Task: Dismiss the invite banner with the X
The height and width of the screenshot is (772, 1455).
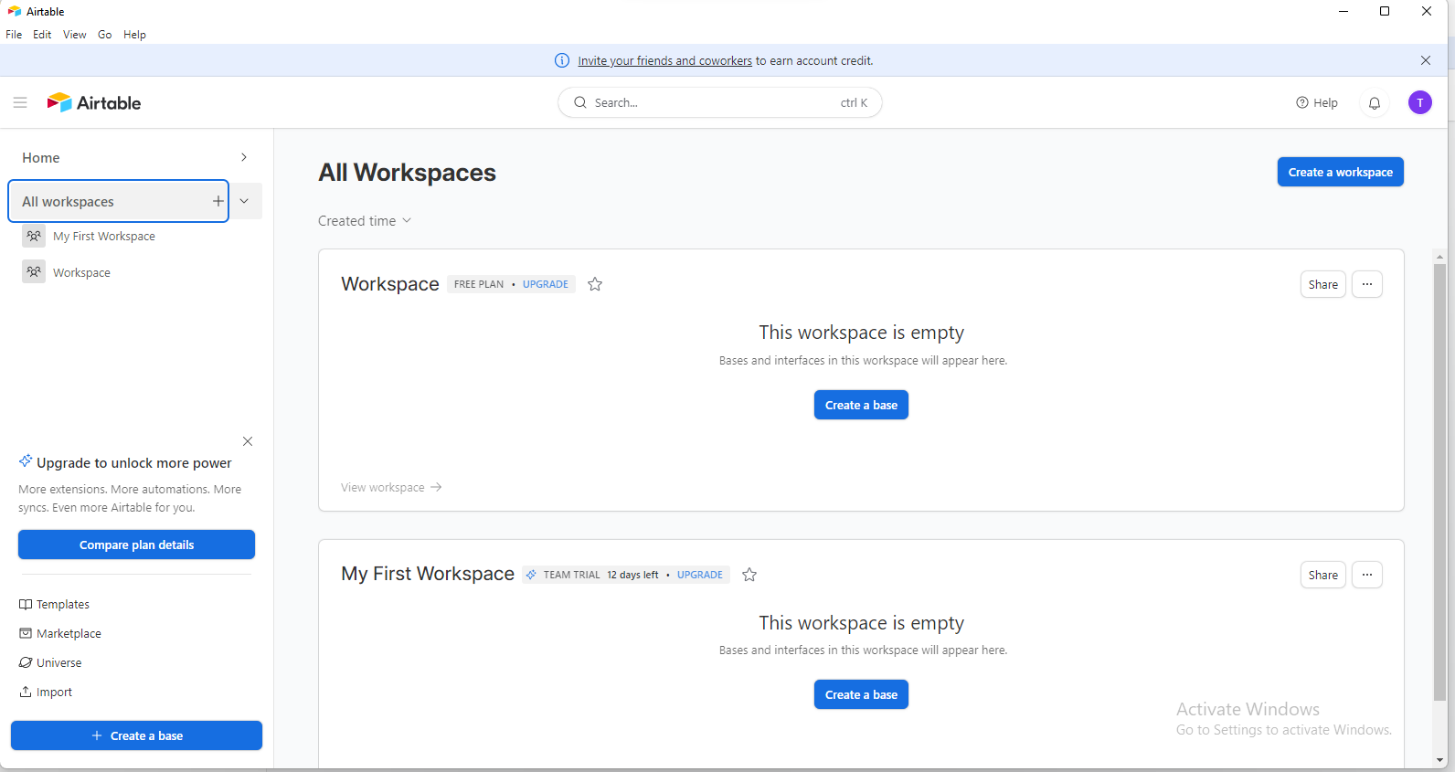Action: tap(1426, 60)
